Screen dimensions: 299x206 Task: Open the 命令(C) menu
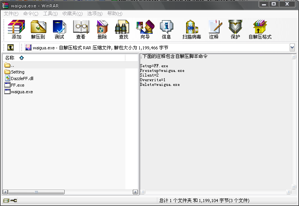coord(31,14)
